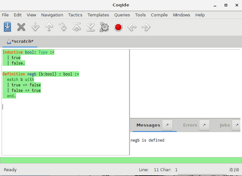This screenshot has width=242, height=176.
Task: Open the Tactics menu
Action: pyautogui.click(x=75, y=15)
